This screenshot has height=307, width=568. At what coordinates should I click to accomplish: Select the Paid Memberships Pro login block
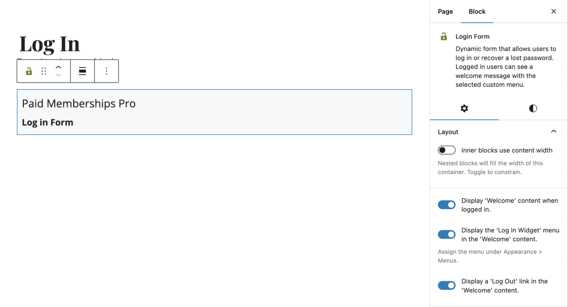(215, 112)
